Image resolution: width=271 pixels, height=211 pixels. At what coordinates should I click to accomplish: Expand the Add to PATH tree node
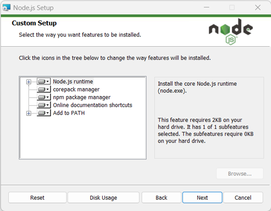[x=29, y=113]
